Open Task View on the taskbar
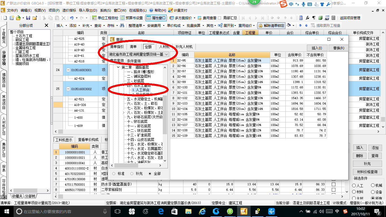 pos(118,211)
